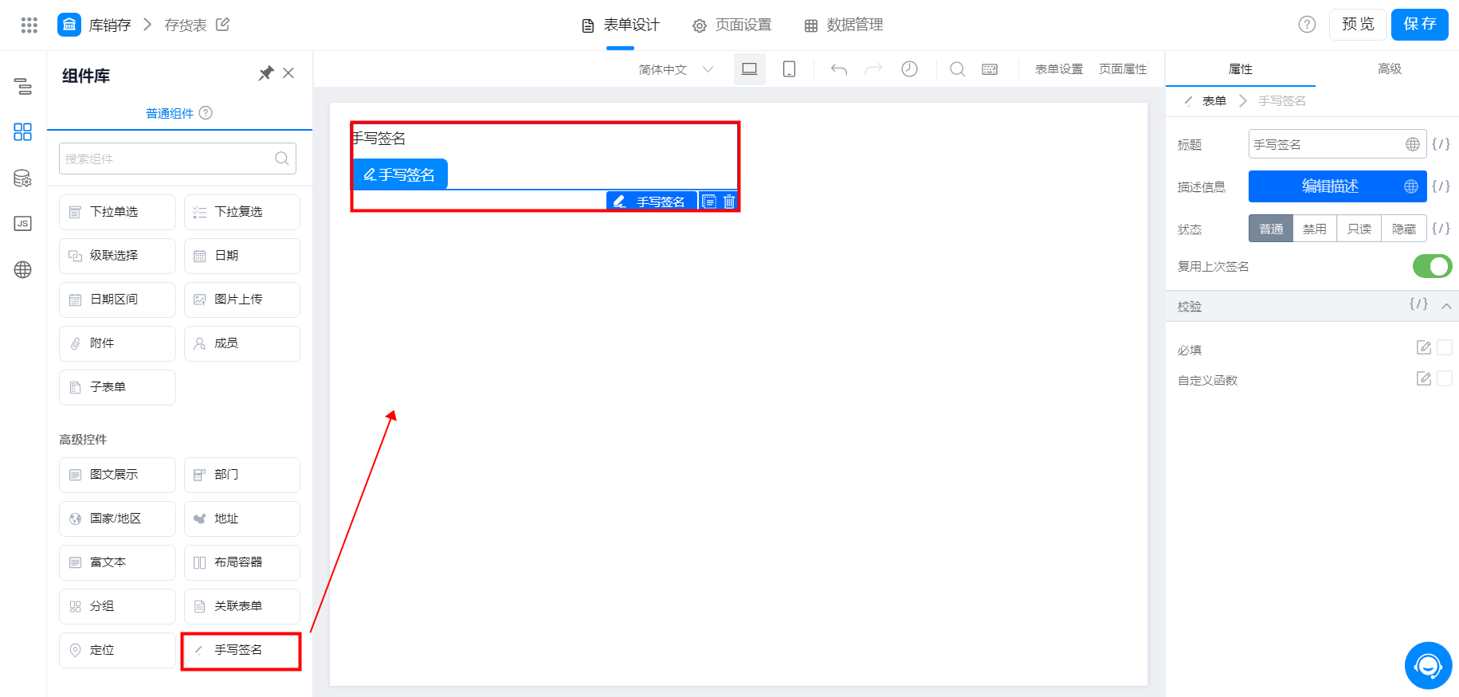Close the 组件库 panel
The height and width of the screenshot is (697, 1459).
pyautogui.click(x=288, y=73)
